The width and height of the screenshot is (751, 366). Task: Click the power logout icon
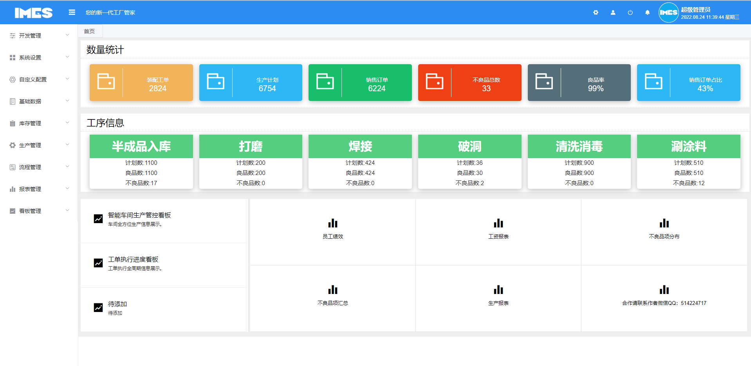click(630, 13)
